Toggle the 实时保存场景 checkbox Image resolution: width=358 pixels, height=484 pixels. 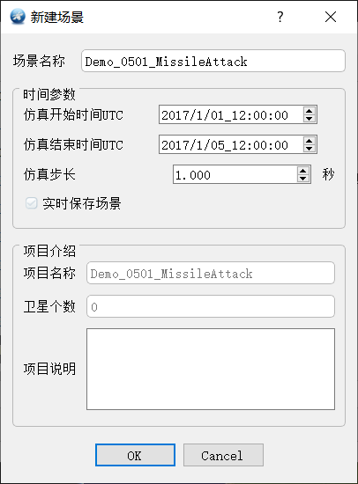click(31, 203)
